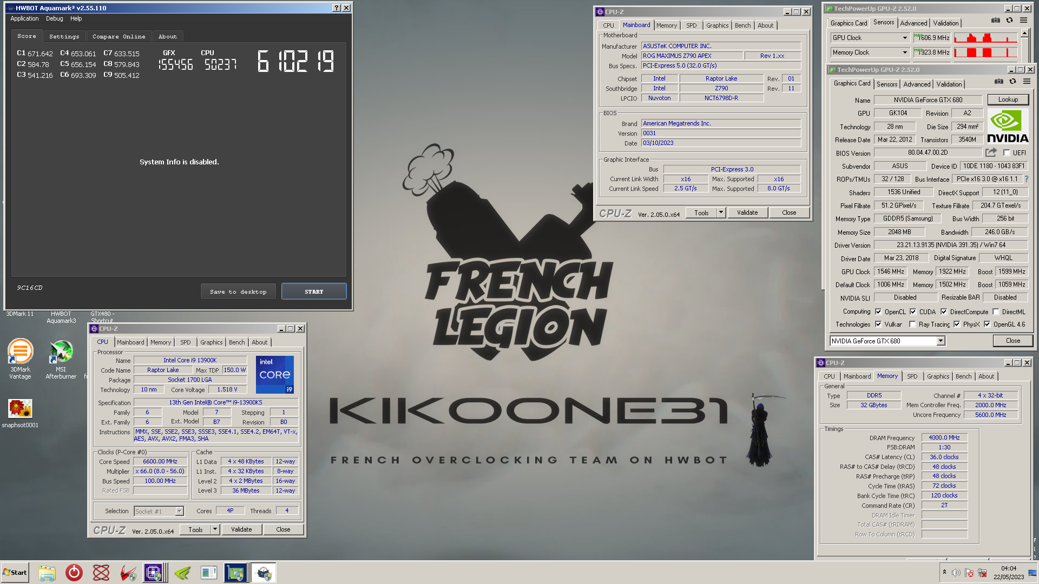
Task: Click the speaker volume tray icon
Action: 956,573
